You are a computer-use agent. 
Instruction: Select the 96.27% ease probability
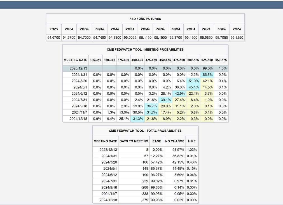[x=157, y=175]
